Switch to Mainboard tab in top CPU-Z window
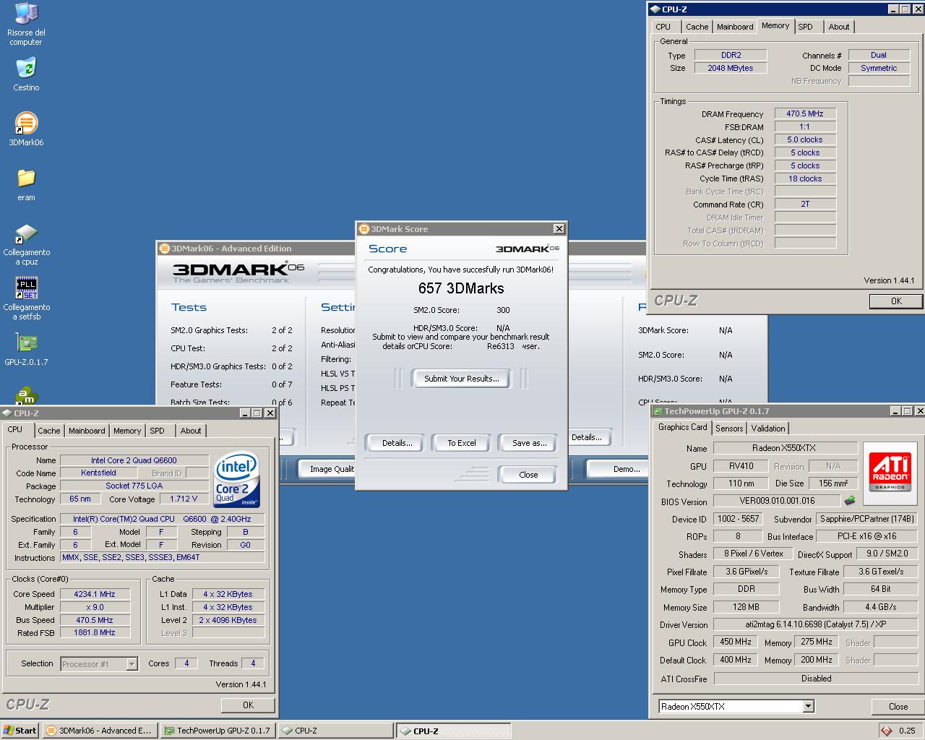The height and width of the screenshot is (740, 925). coord(735,27)
